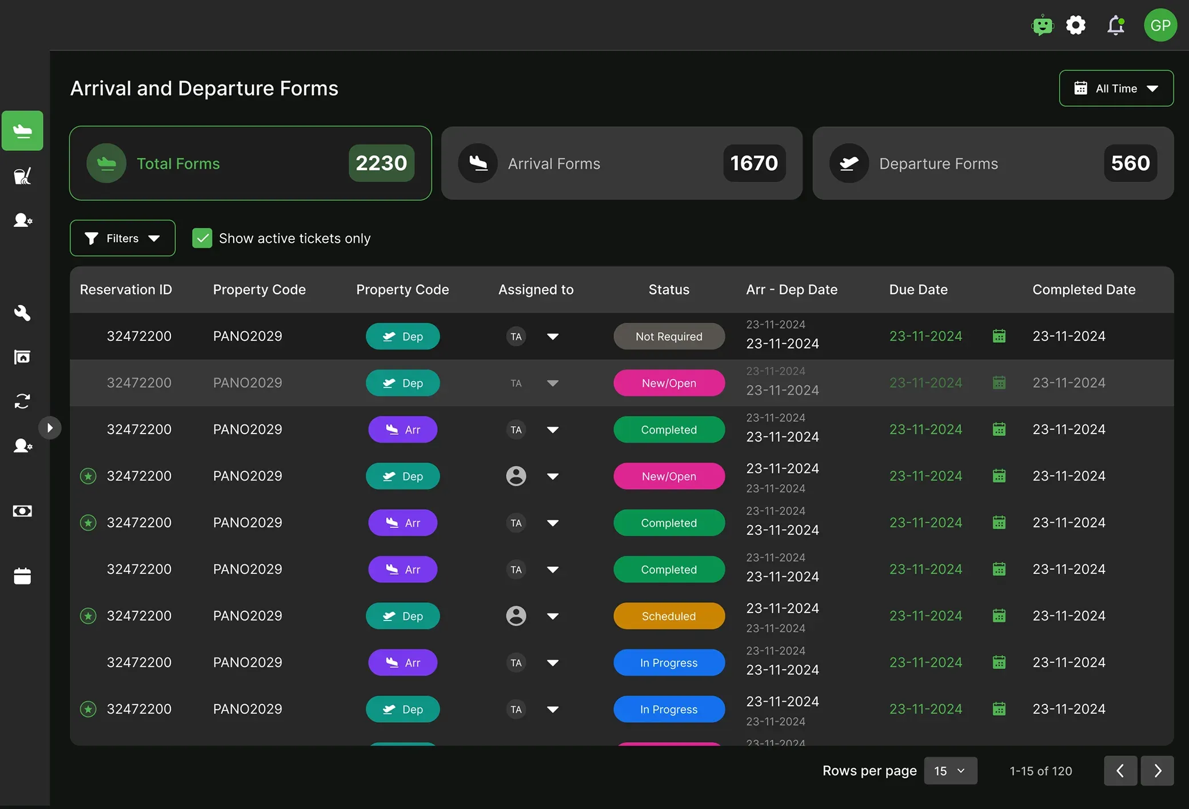Click green due date on the Scheduled row
The image size is (1189, 809).
(925, 616)
